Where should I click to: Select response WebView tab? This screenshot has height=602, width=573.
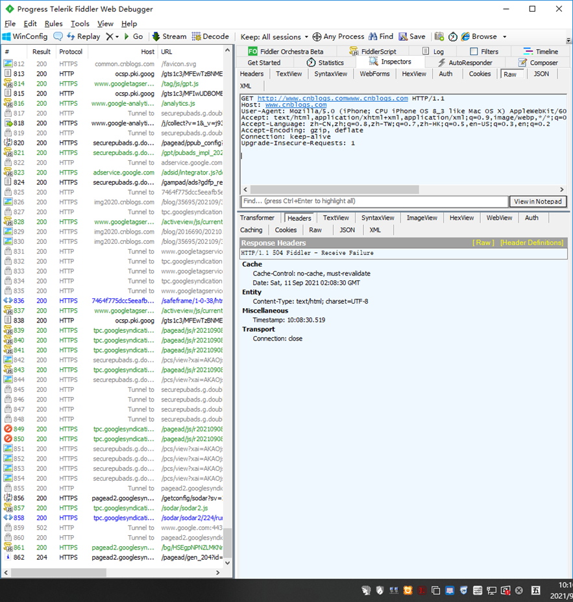click(499, 218)
